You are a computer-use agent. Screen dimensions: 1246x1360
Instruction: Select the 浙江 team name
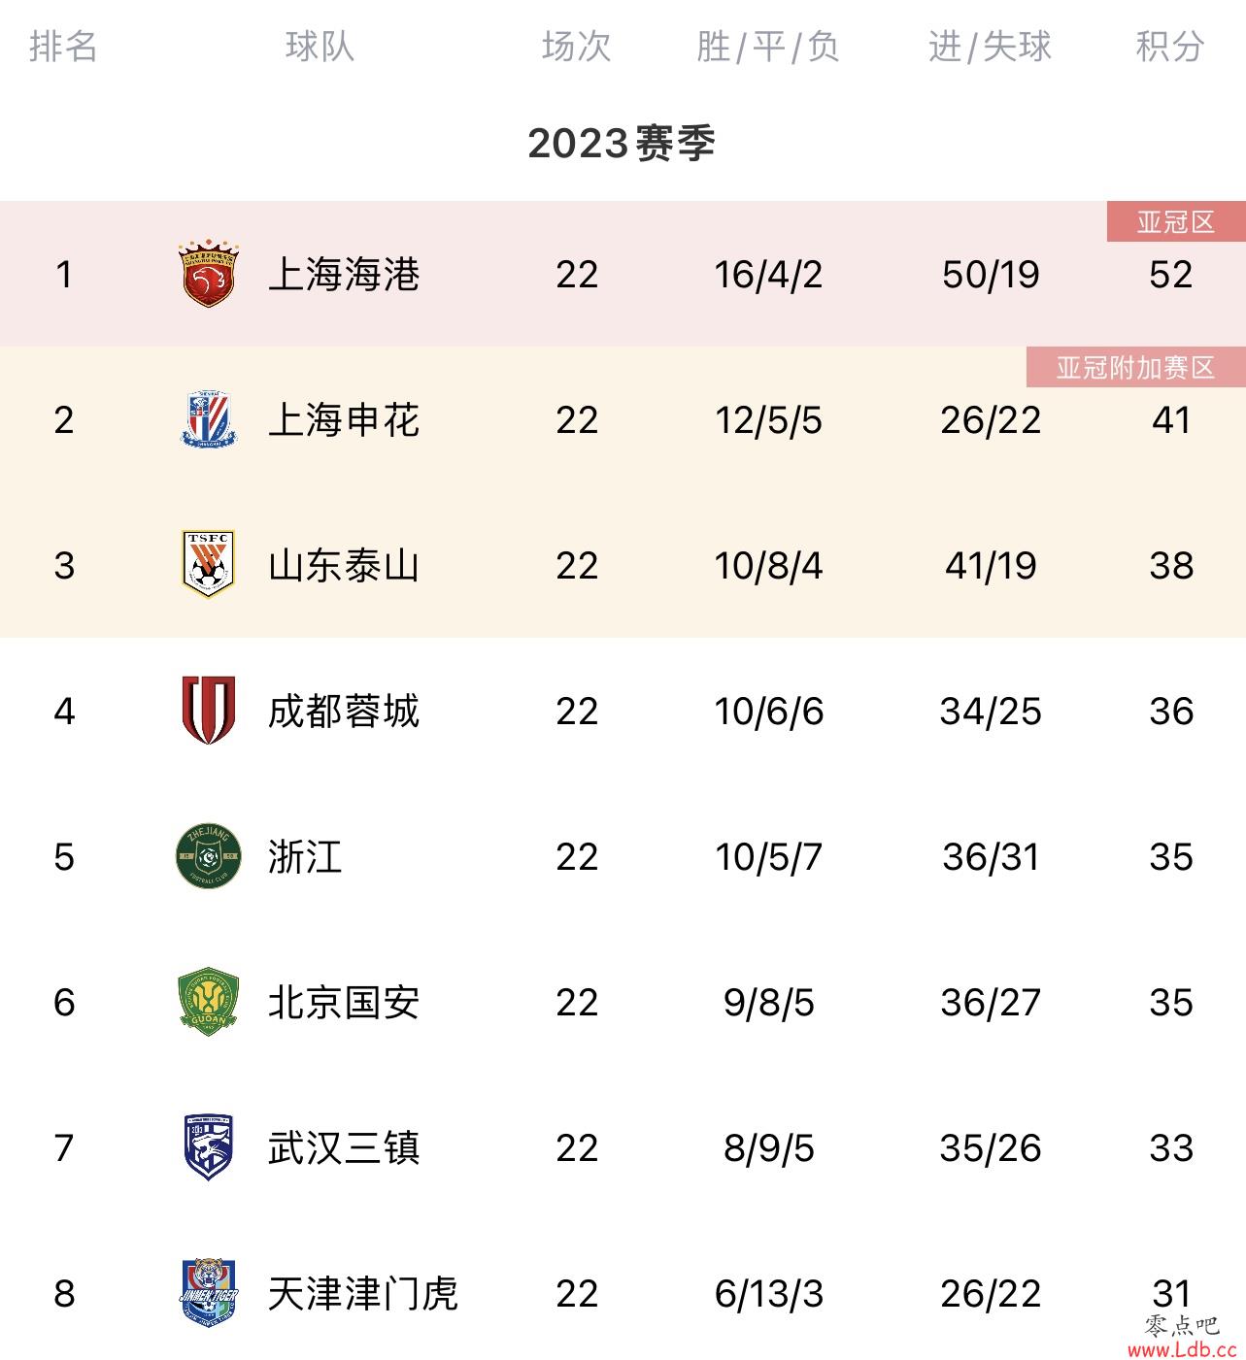pyautogui.click(x=305, y=856)
